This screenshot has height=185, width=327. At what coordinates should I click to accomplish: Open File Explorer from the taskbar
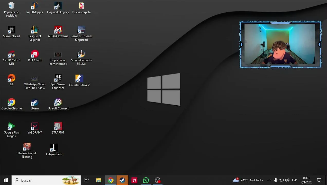pyautogui.click(x=99, y=180)
